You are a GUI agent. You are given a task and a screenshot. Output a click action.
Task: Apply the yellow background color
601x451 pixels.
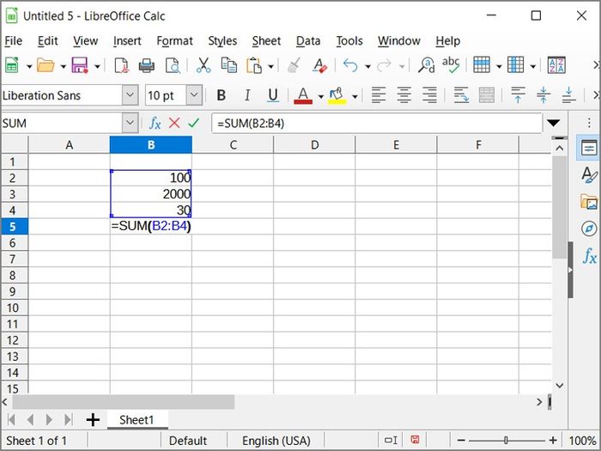pyautogui.click(x=337, y=96)
